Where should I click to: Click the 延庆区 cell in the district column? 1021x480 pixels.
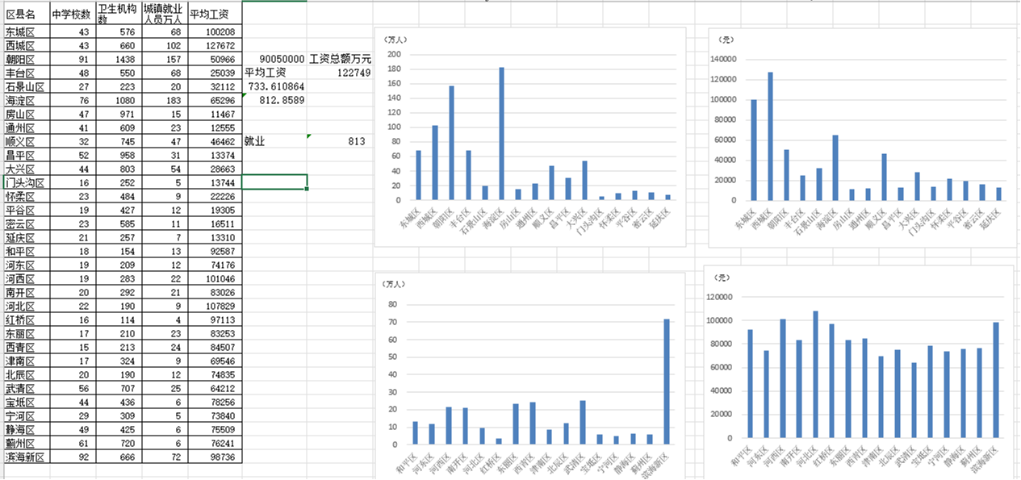pos(25,238)
